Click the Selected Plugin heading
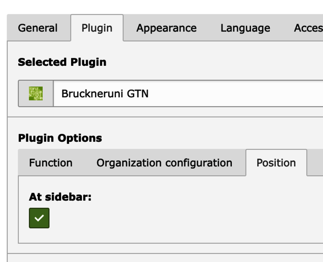Screen dimensions: 323x262 tap(62, 62)
